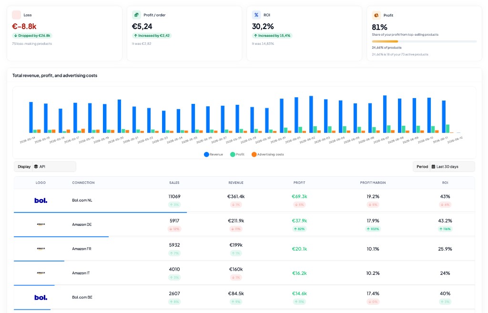
Task: Click the €211.9k revenue cell
Action: (x=236, y=221)
